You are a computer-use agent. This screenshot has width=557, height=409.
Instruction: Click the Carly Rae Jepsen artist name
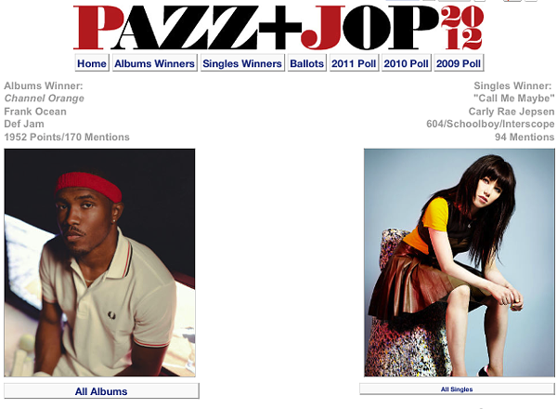512,112
